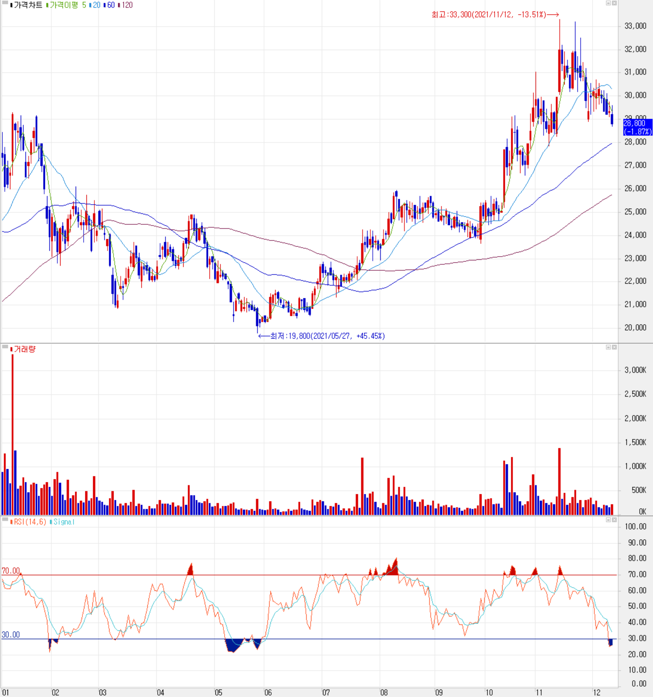This screenshot has width=653, height=697.
Task: Click the 1,500K volume axis label
Action: tap(635, 442)
